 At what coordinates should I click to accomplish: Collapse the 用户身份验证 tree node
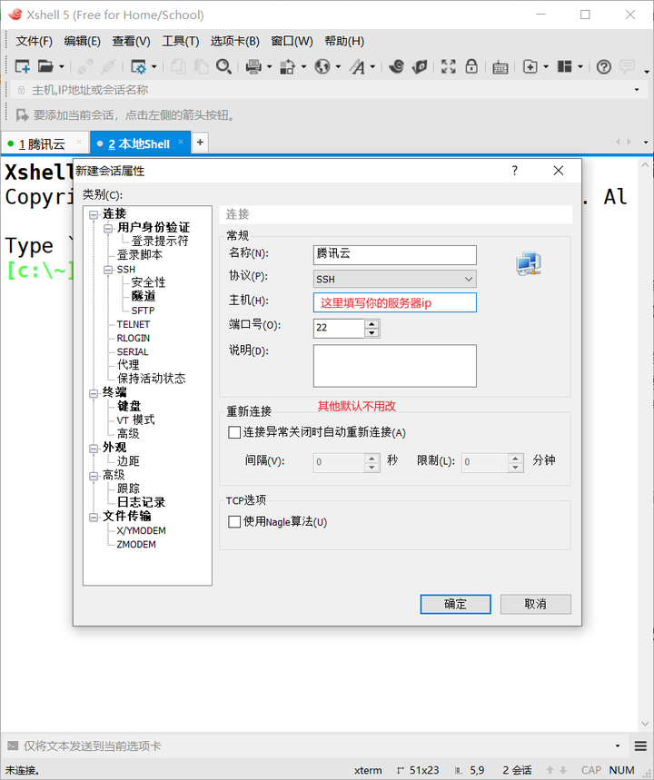click(x=108, y=228)
